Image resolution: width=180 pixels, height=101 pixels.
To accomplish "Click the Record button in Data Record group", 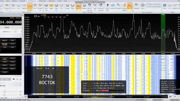I will tap(13, 6).
